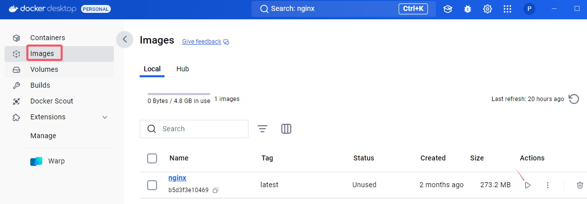The width and height of the screenshot is (587, 204).
Task: Delete the nginx image using trash icon
Action: coord(580,185)
